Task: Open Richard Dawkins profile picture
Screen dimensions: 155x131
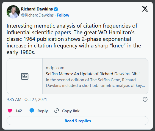Action: [13, 12]
